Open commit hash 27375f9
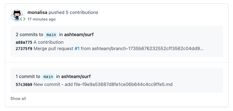Viewport: 233px width, 111px height. [x=24, y=49]
